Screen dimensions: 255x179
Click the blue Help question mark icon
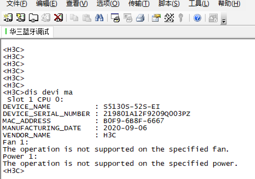tap(197, 18)
